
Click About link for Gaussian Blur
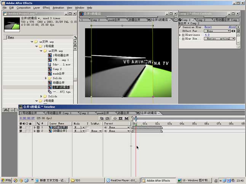(232, 27)
